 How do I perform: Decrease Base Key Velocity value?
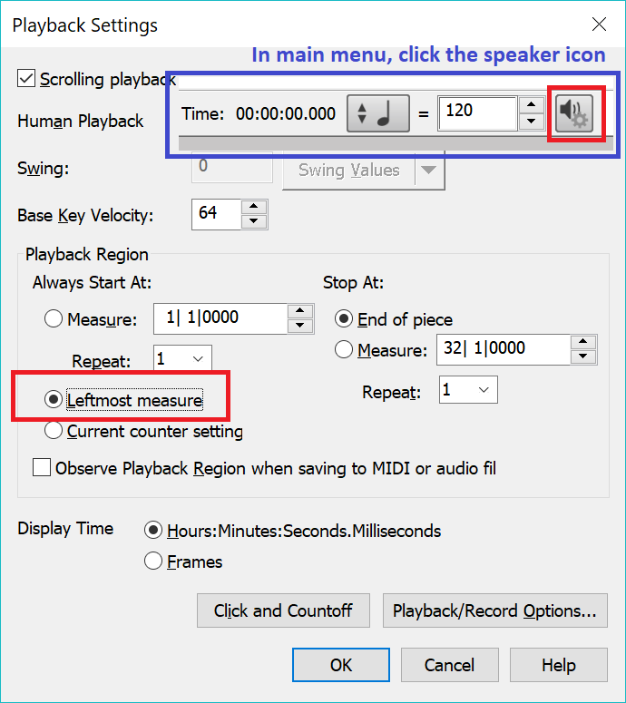click(x=256, y=221)
